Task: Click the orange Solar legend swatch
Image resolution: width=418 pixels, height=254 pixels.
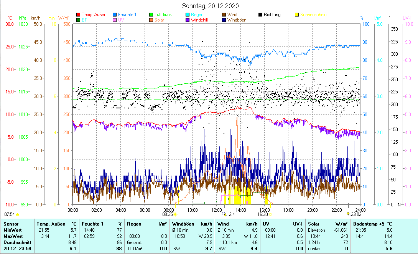Action: (x=151, y=20)
